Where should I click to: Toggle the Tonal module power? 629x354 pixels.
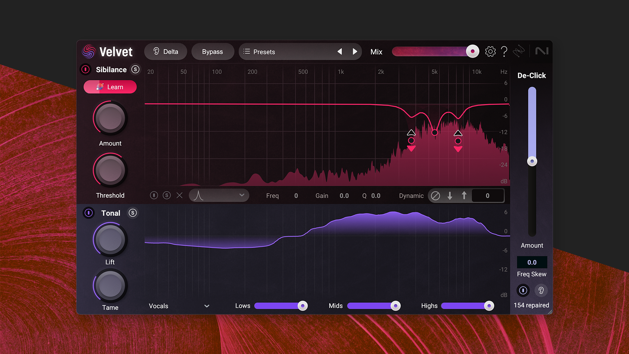pos(89,213)
